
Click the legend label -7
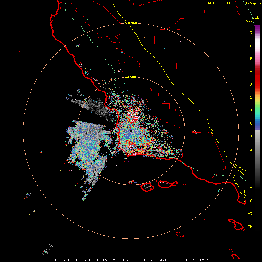pyautogui.click(x=250, y=214)
